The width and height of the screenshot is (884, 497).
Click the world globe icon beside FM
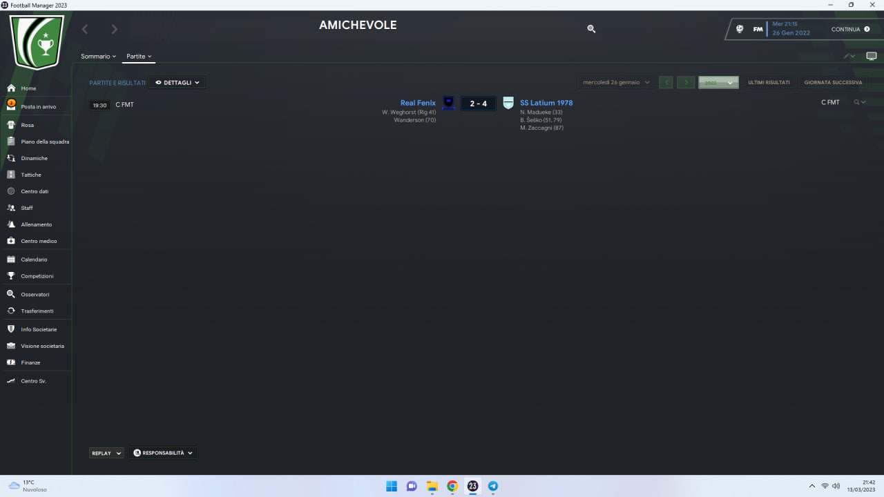[740, 29]
